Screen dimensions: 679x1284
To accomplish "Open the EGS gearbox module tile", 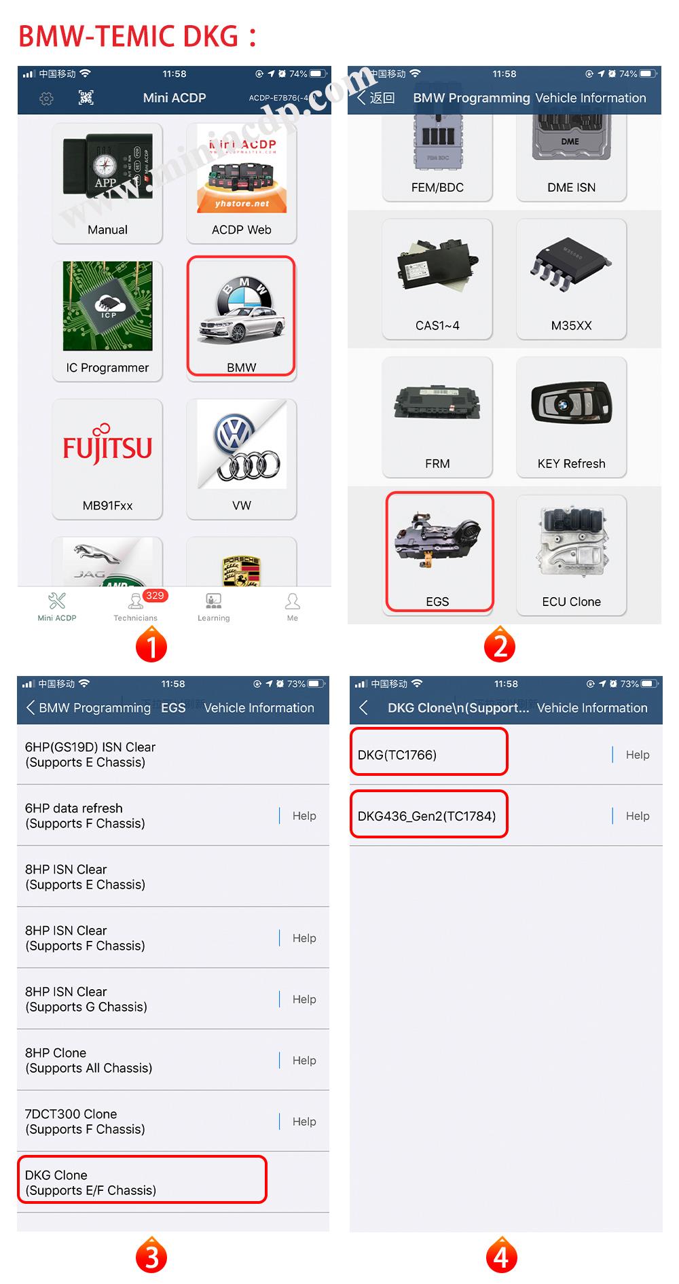I will pyautogui.click(x=439, y=552).
